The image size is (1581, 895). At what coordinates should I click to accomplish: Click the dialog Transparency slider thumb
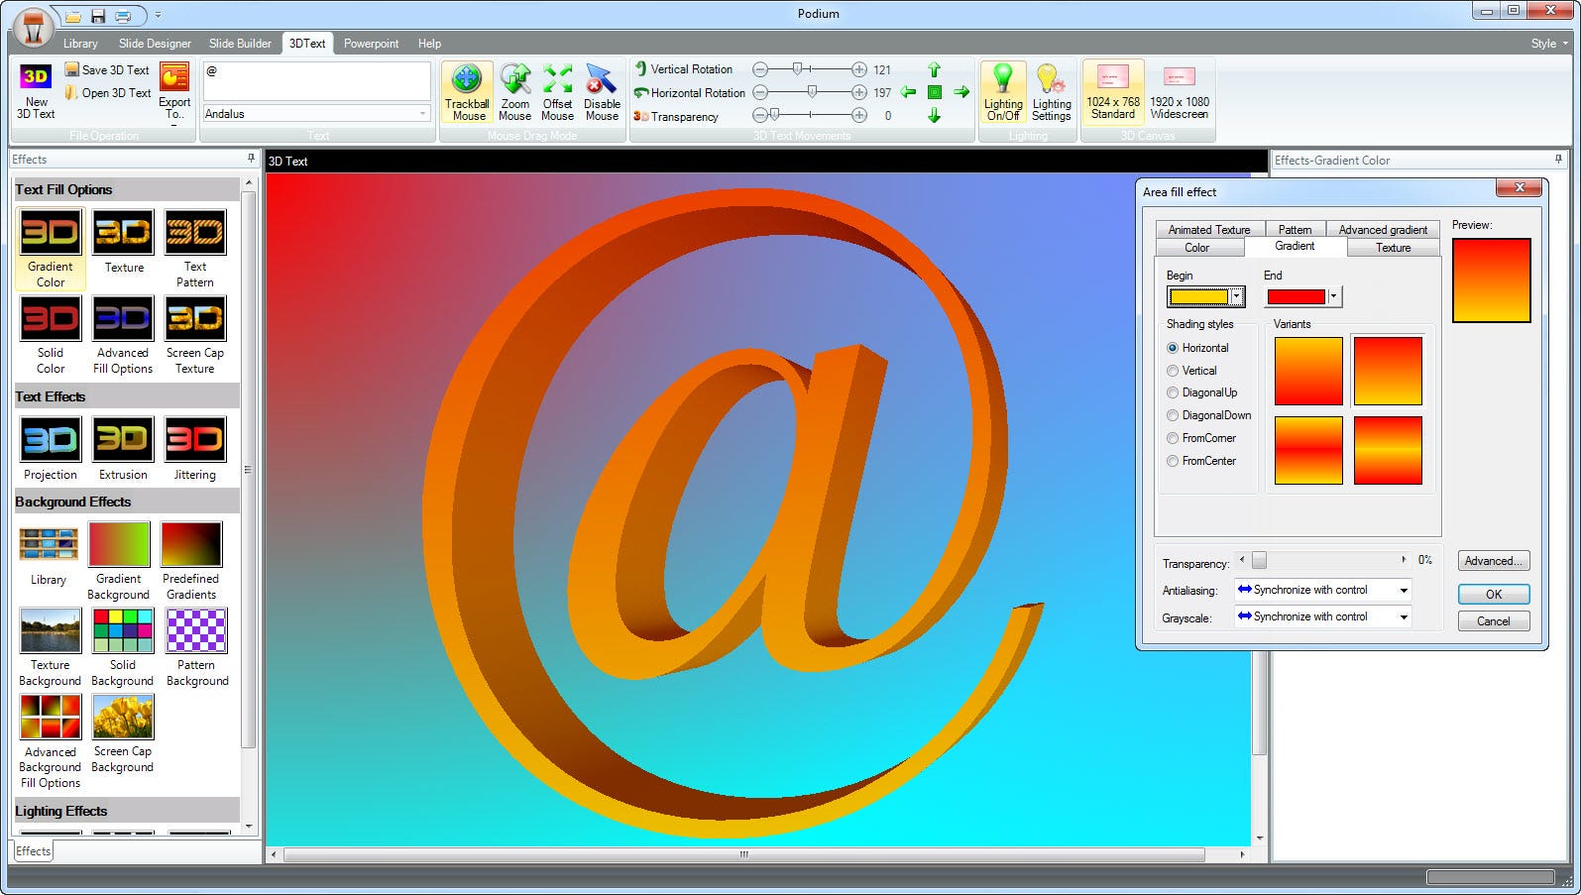[1259, 560]
